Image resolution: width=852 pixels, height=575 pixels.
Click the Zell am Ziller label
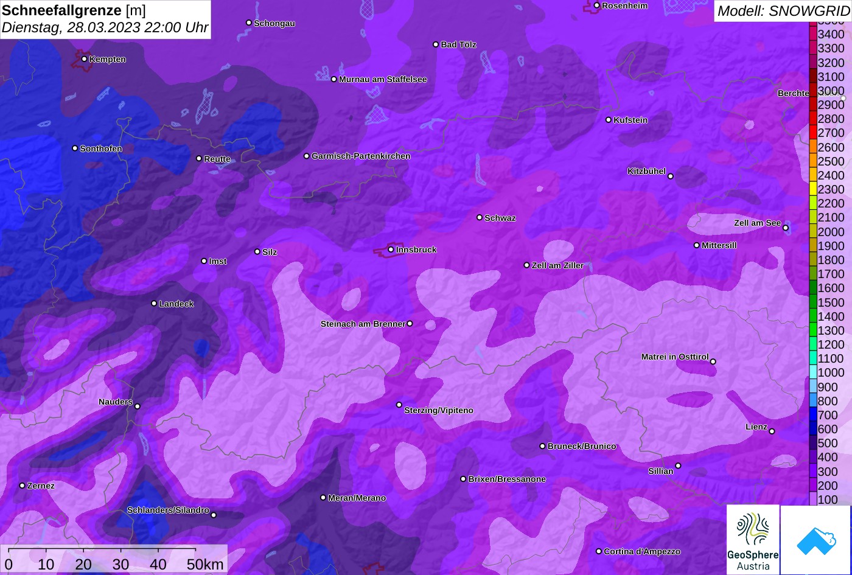(x=558, y=266)
